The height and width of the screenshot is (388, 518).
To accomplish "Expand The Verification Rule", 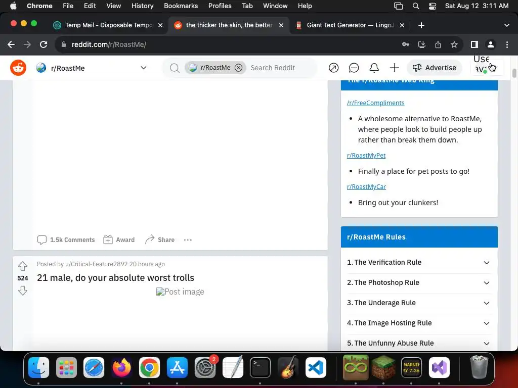I will coord(418,263).
